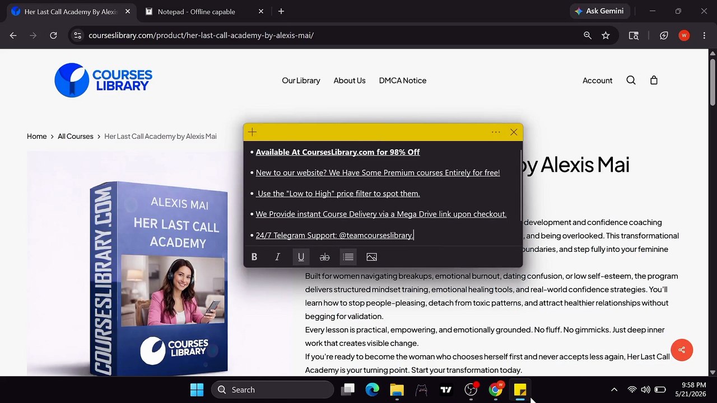This screenshot has width=717, height=403.
Task: Open the Windows Start menu
Action: point(197,390)
